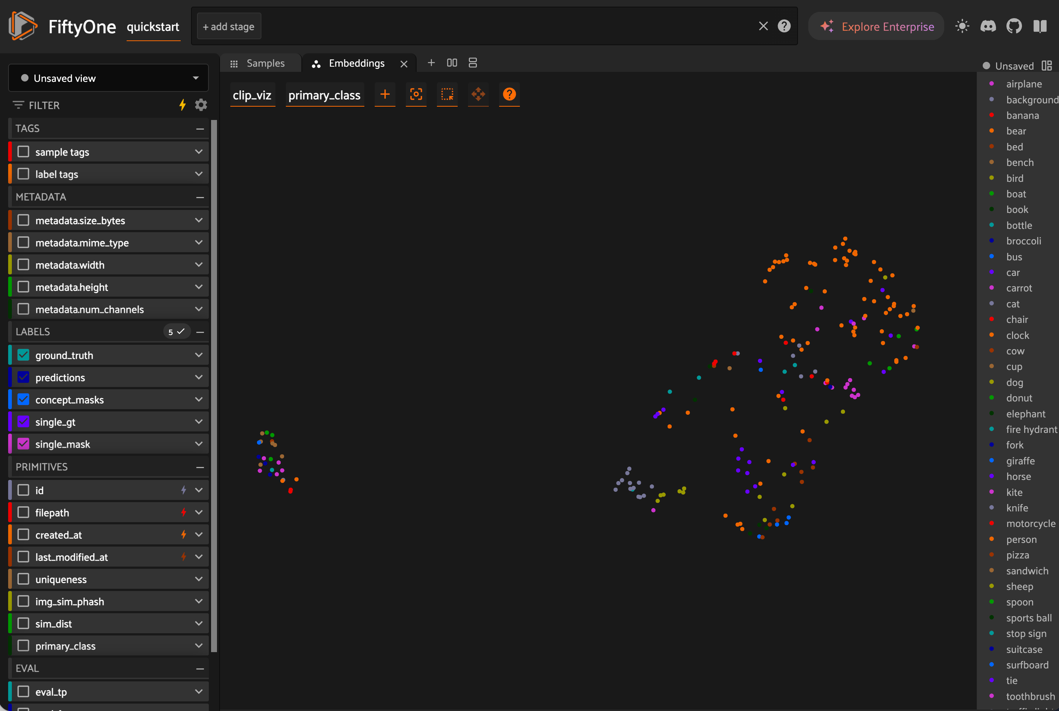The image size is (1059, 711).
Task: Check the label tags checkbox
Action: [x=23, y=174]
